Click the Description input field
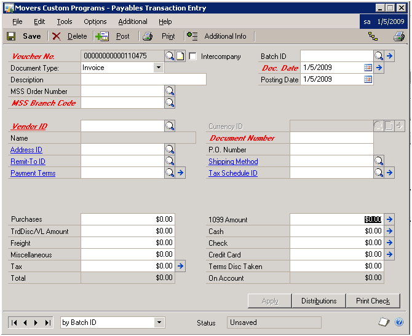This screenshot has height=336, width=412. point(143,79)
